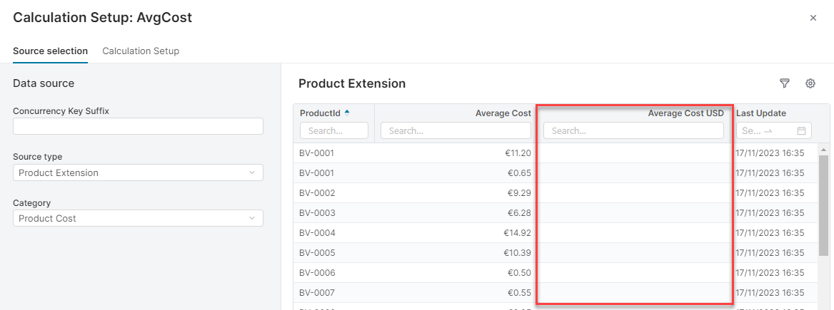The height and width of the screenshot is (310, 834).
Task: Open calendar icon in Last Update filter
Action: click(x=801, y=131)
